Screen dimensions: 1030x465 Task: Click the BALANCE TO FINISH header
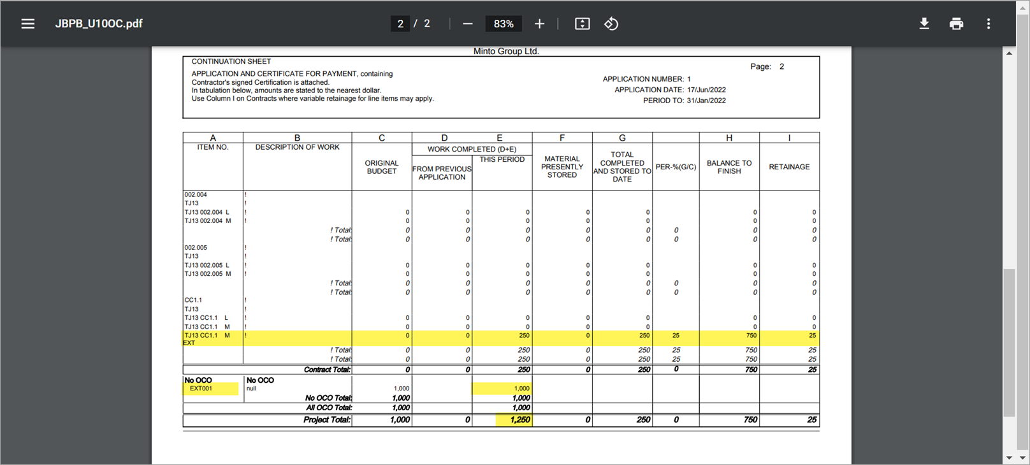pyautogui.click(x=729, y=167)
